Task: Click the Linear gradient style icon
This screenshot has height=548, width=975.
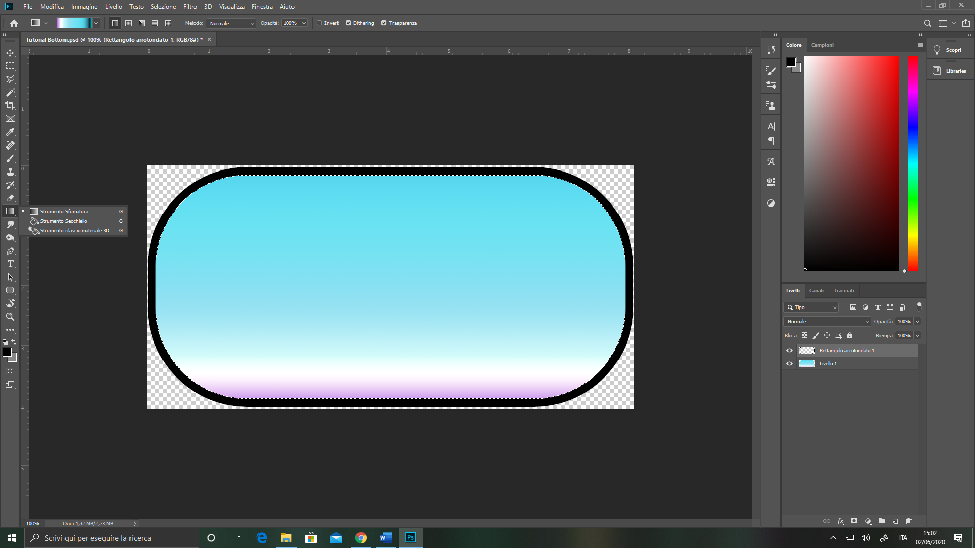Action: coord(115,23)
